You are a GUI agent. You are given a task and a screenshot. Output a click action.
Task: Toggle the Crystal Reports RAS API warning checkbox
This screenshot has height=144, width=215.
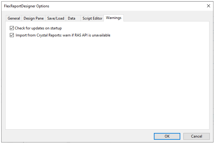(x=12, y=35)
